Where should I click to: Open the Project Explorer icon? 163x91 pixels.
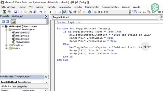pos(70,12)
